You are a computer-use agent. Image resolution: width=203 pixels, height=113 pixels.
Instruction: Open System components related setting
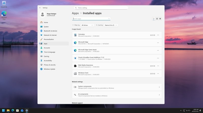coord(117,87)
